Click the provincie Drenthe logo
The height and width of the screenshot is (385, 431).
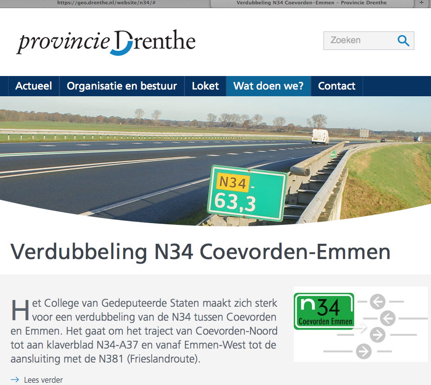point(107,42)
